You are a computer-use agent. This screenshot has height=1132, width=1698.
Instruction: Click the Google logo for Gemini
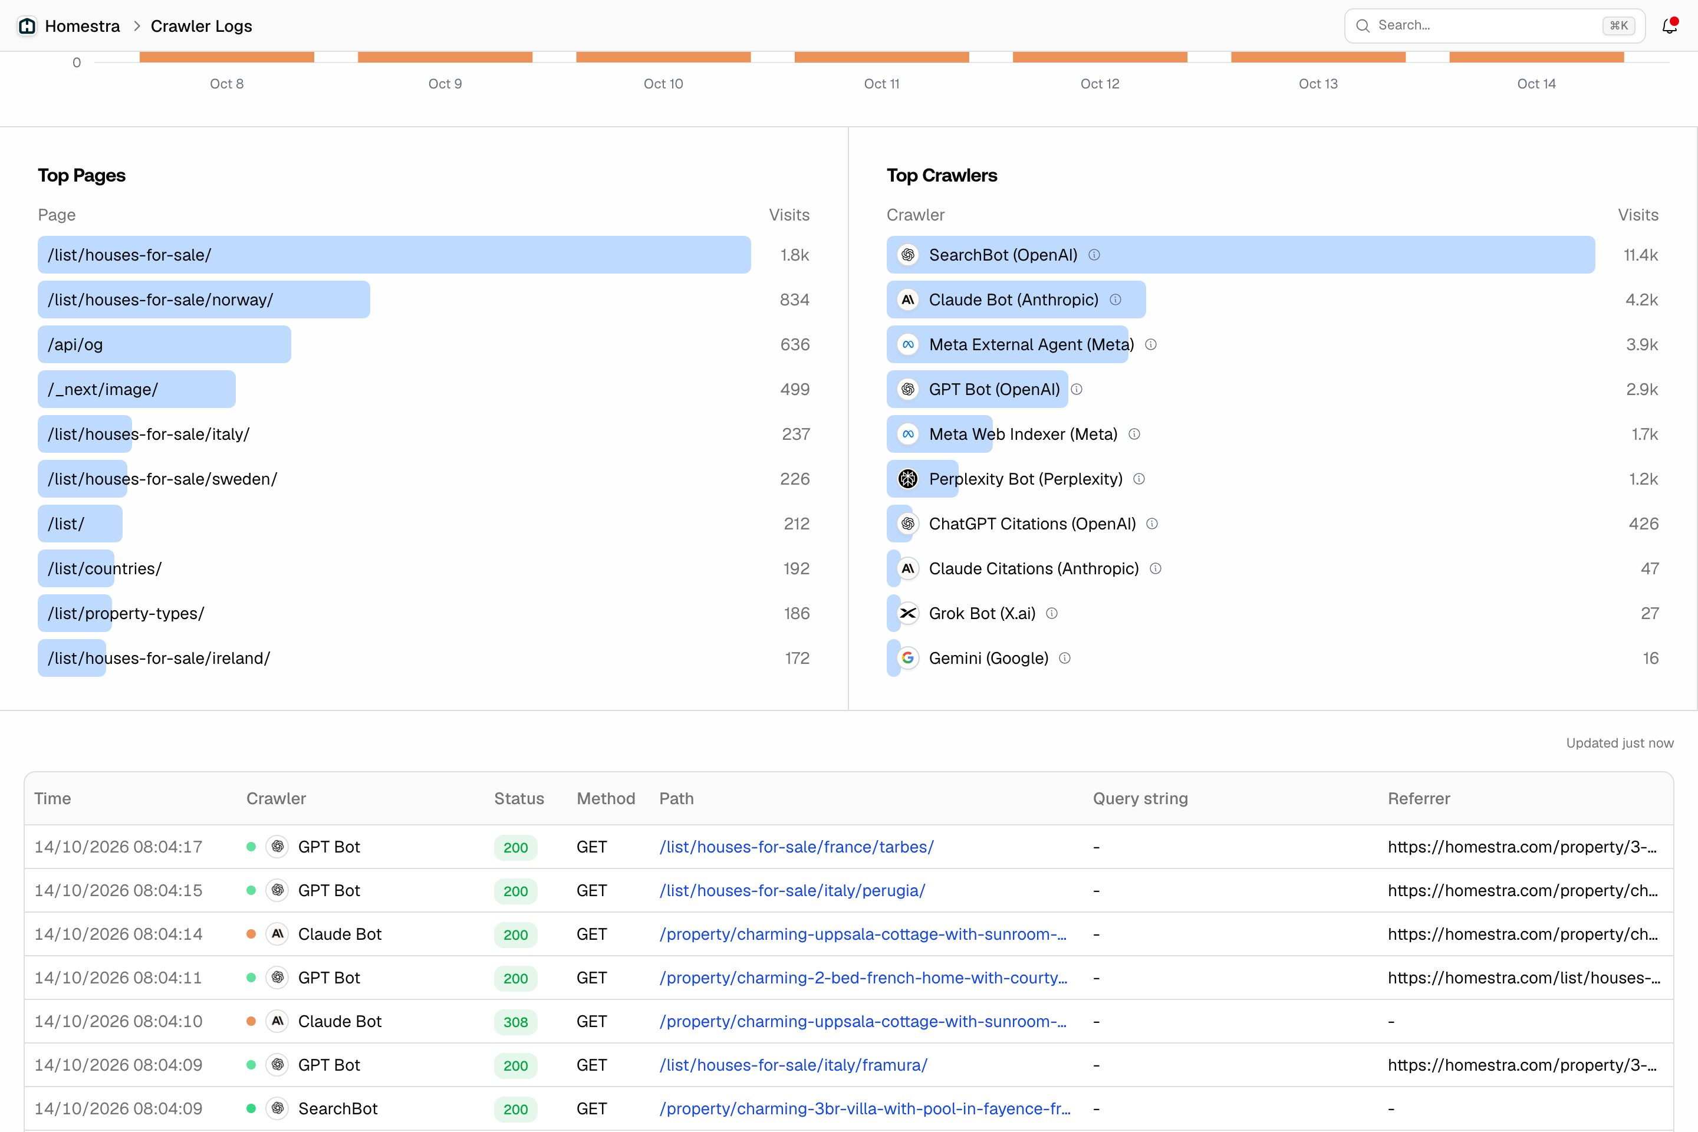point(907,658)
